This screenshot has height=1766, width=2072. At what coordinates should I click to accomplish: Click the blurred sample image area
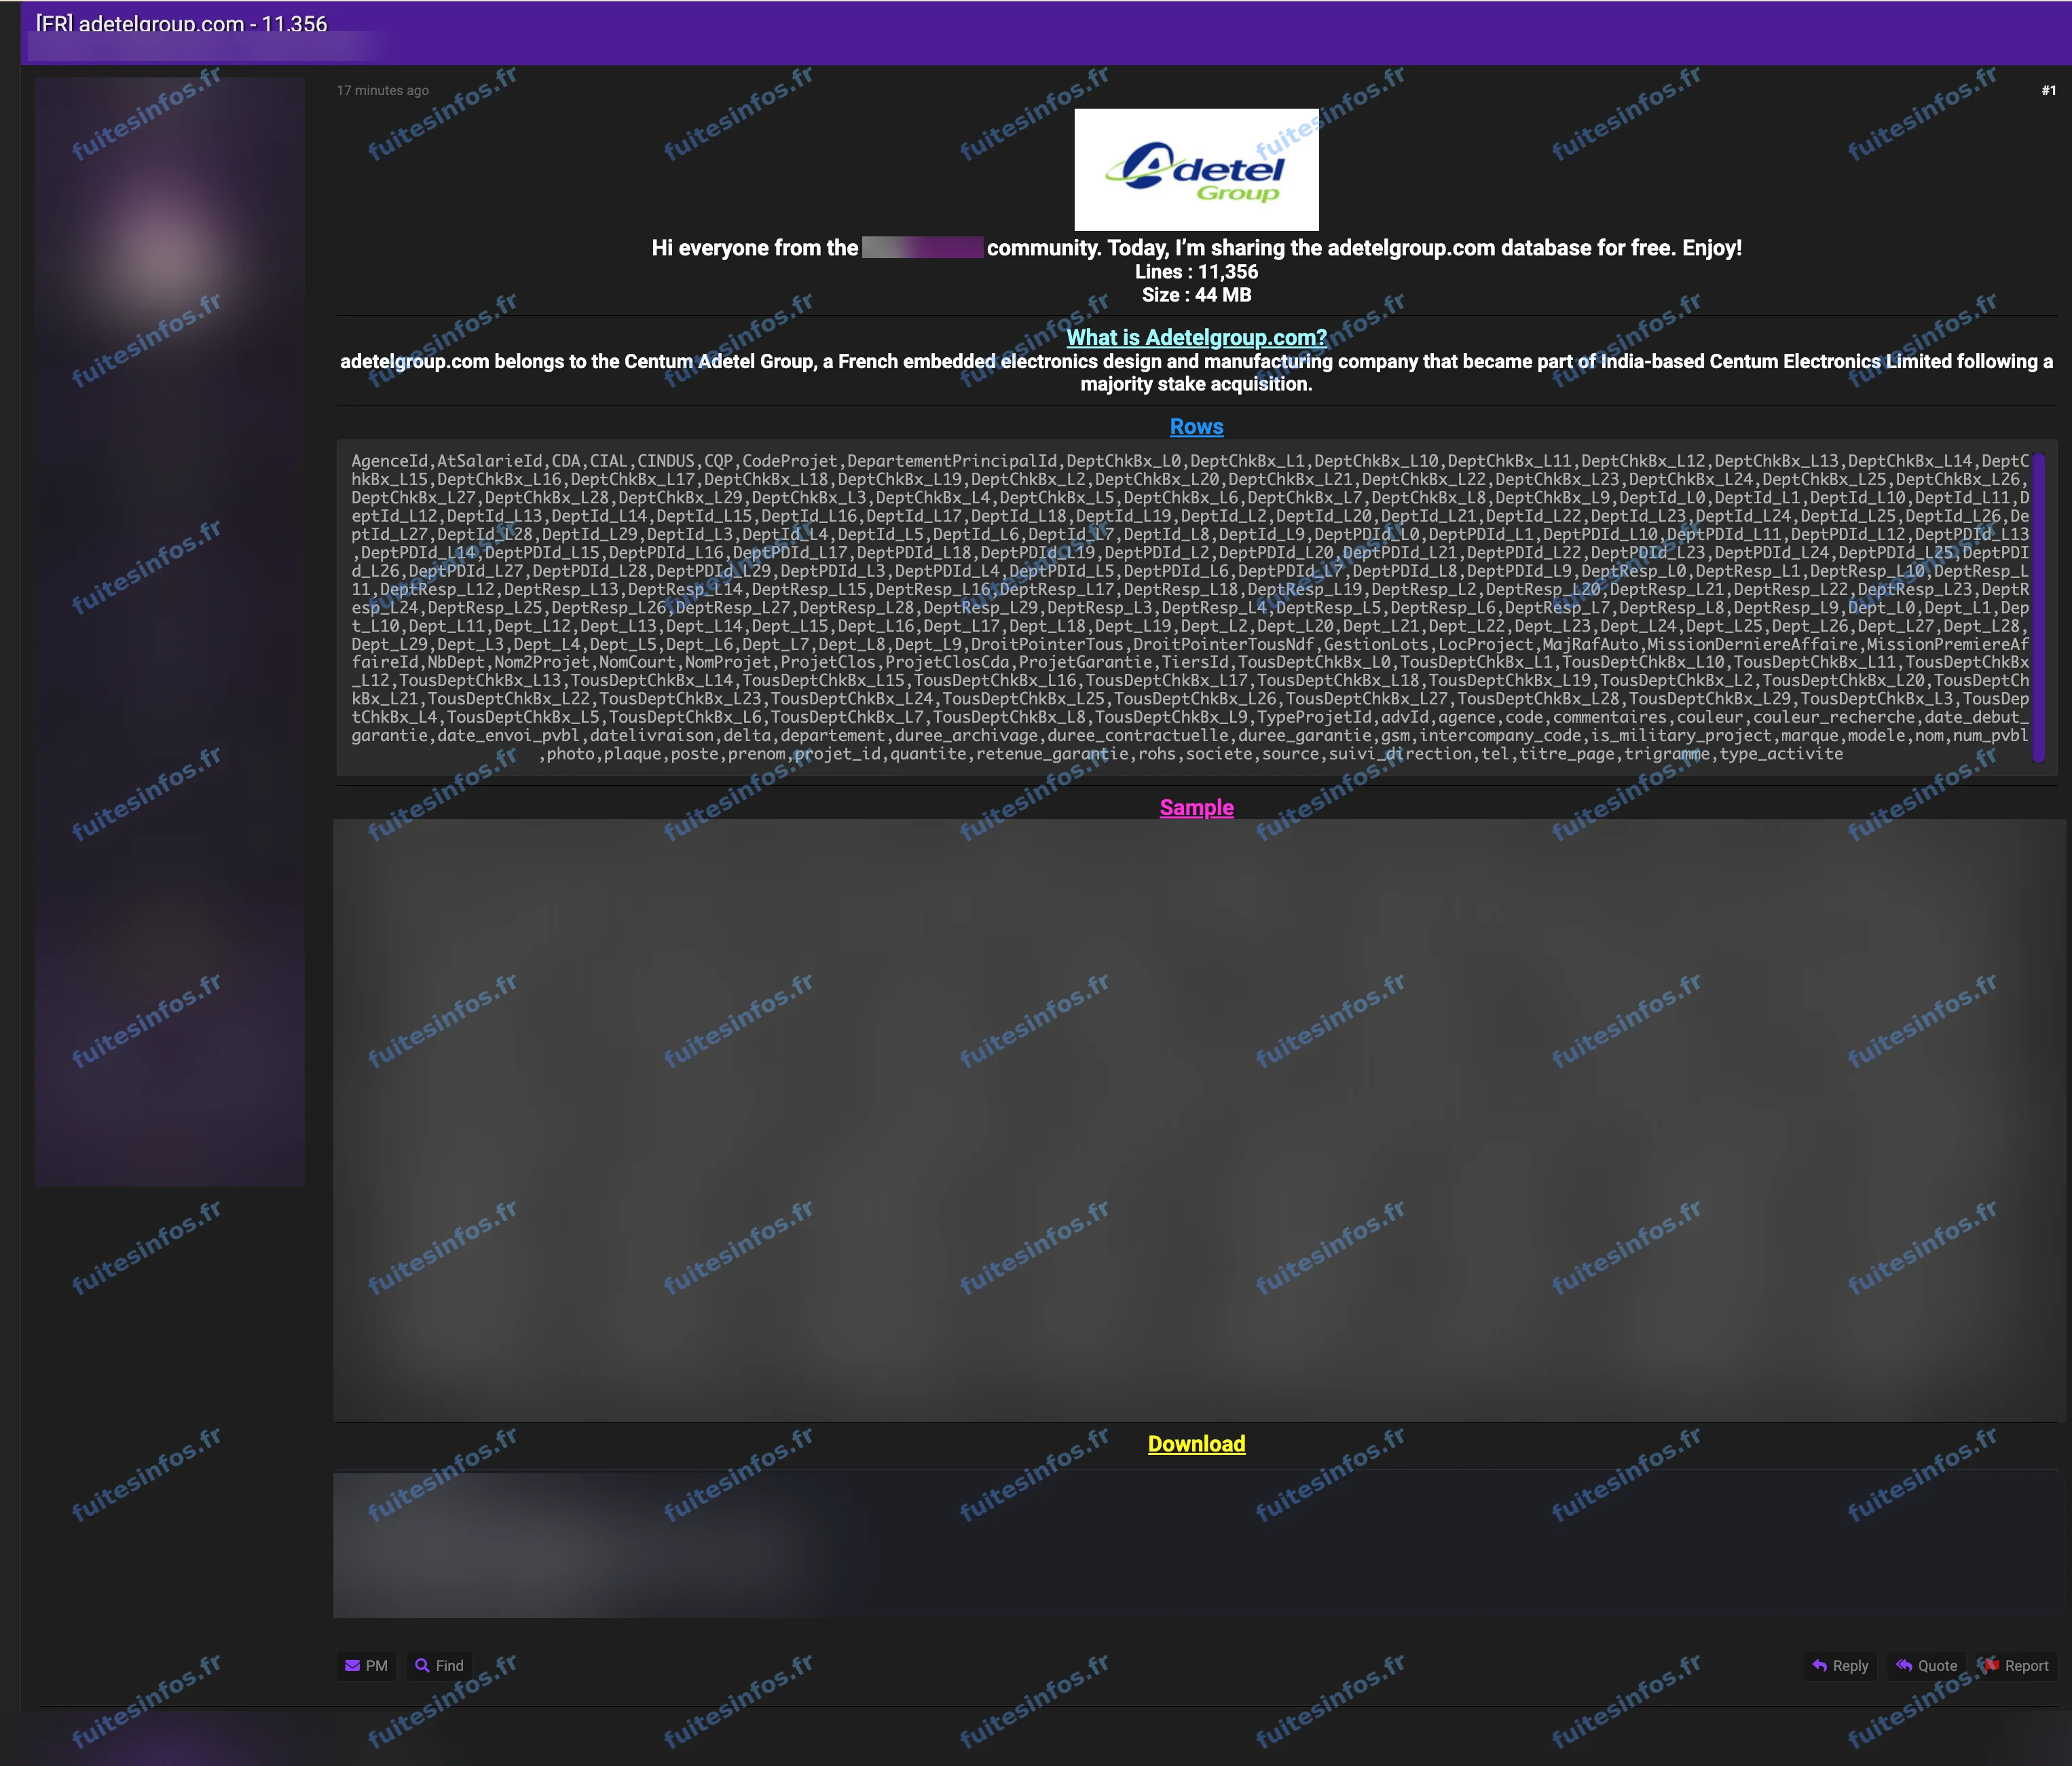point(1198,1119)
